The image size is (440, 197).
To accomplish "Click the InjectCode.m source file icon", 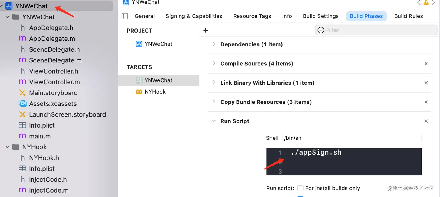I will click(22, 190).
